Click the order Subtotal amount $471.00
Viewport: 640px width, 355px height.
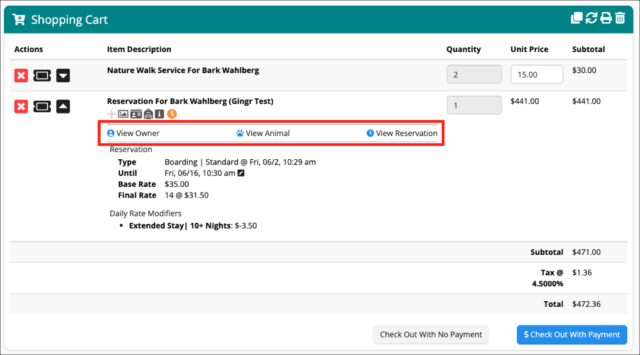tap(586, 252)
